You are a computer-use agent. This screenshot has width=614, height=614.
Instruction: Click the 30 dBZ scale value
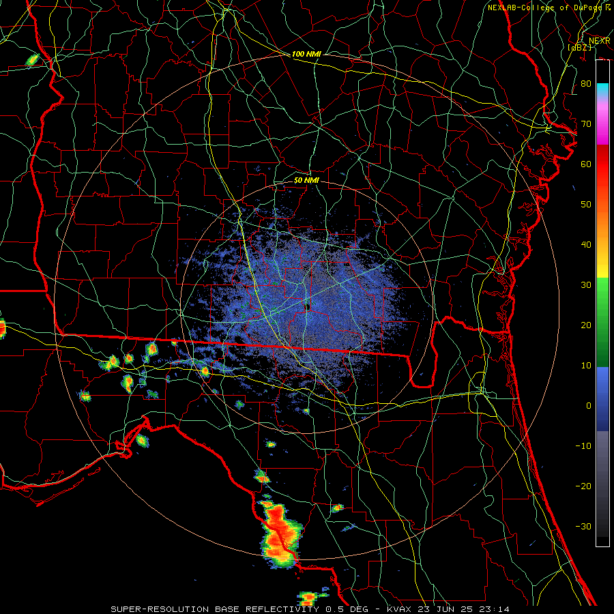pos(586,285)
